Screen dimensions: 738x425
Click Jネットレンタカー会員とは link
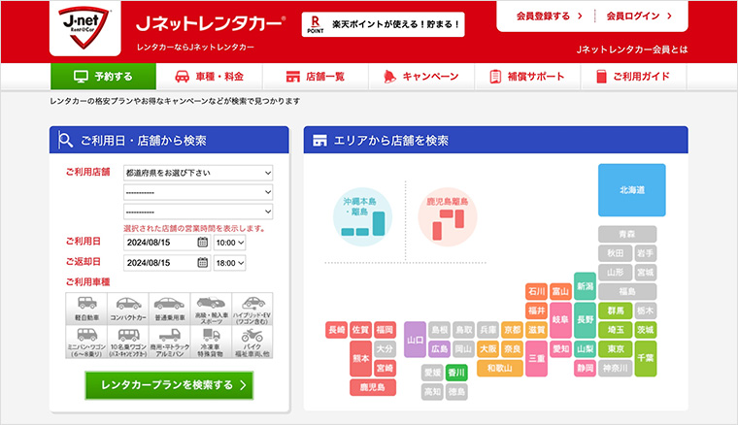coord(631,49)
